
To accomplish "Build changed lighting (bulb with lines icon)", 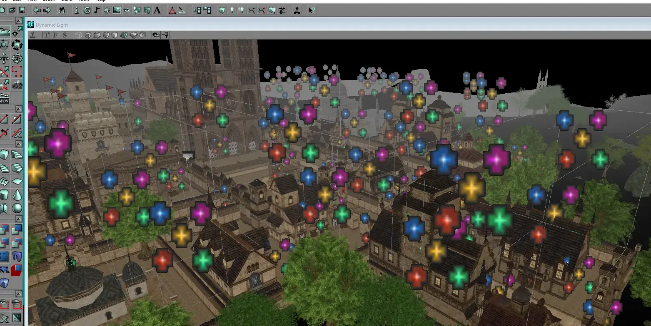I will (242, 10).
